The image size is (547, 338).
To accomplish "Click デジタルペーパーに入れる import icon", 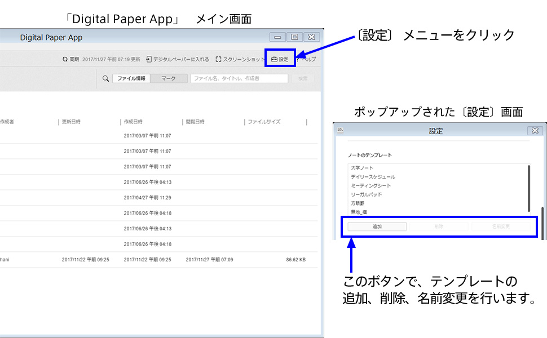I will (x=149, y=59).
